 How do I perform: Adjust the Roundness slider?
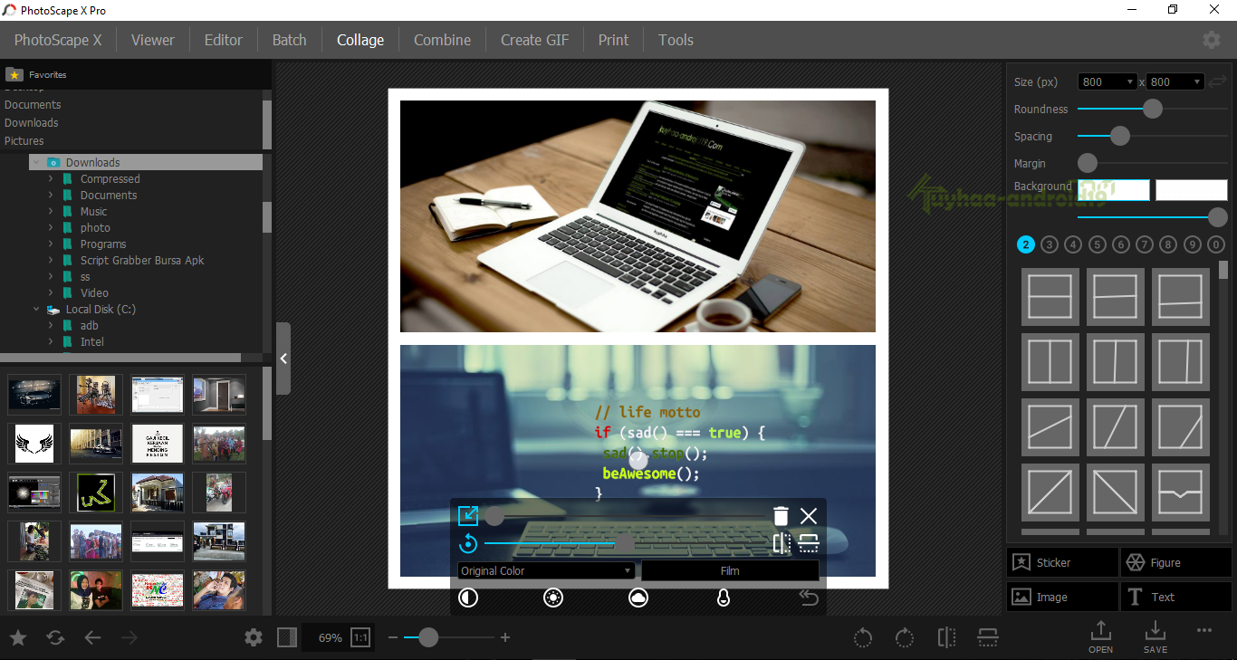1152,109
